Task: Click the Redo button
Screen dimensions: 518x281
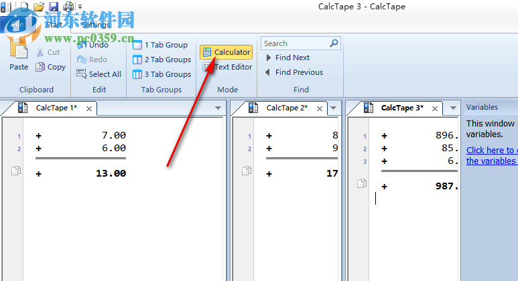Action: pyautogui.click(x=92, y=60)
